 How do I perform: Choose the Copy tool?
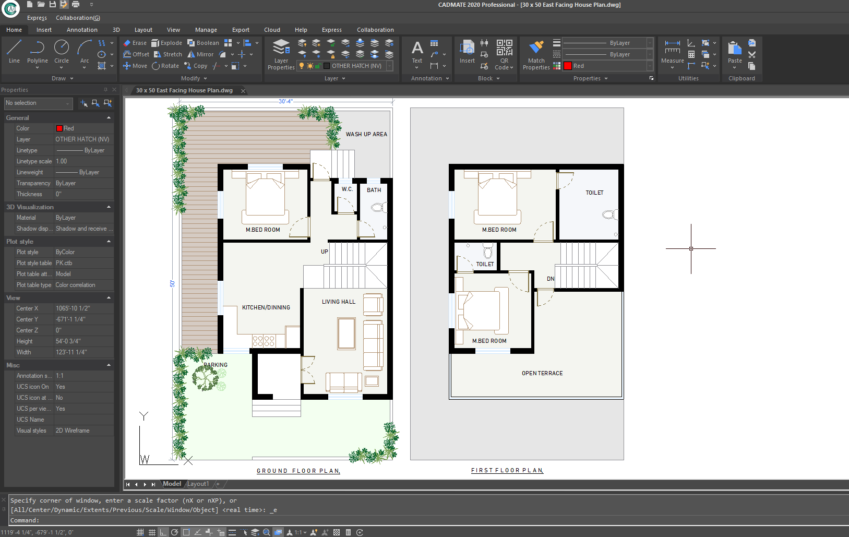point(196,66)
